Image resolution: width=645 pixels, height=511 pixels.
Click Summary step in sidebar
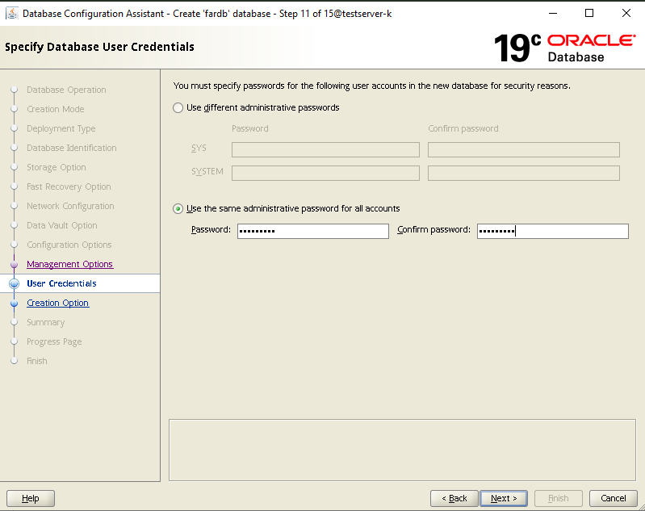(46, 322)
